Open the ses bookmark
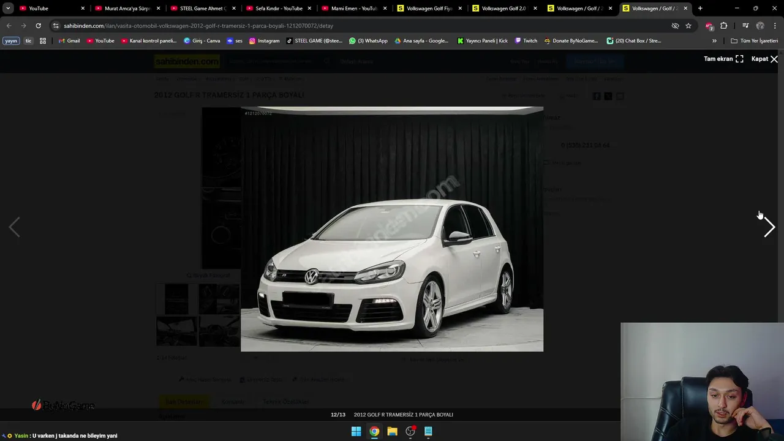Viewport: 784px width, 441px height. (235, 41)
